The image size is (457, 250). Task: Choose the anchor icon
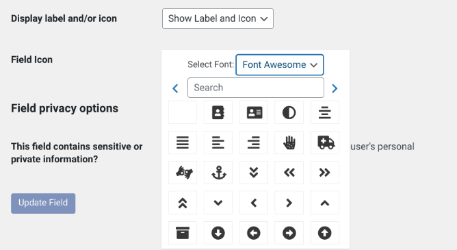(218, 173)
